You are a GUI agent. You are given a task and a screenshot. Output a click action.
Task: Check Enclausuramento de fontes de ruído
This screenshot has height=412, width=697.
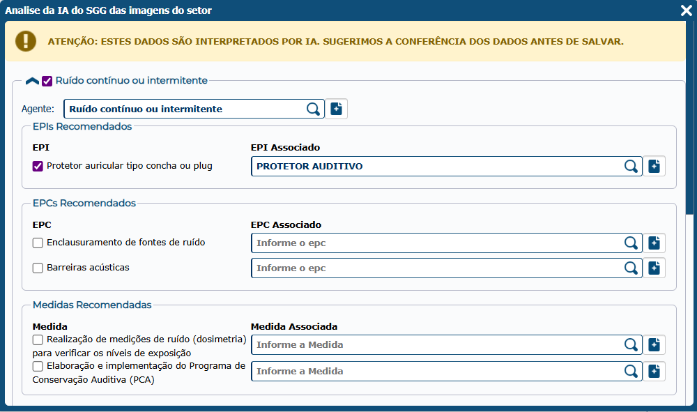(38, 243)
